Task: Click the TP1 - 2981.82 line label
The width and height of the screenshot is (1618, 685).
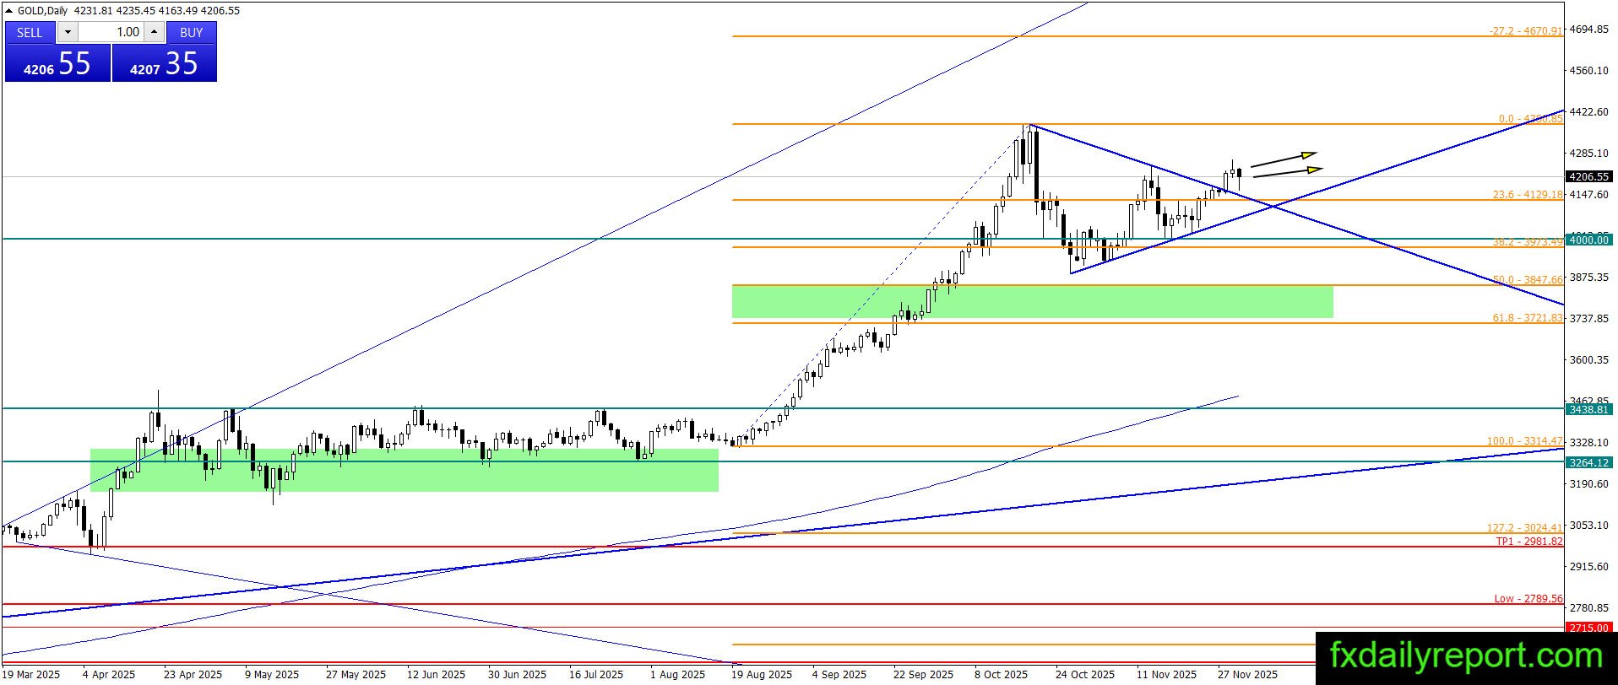Action: (x=1529, y=542)
